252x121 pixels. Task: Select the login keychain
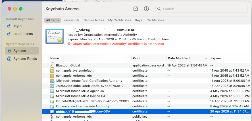pos(22,26)
